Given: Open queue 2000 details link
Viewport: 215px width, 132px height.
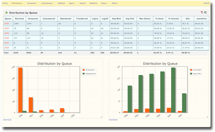Looking at the screenshot, I should pos(7,23).
